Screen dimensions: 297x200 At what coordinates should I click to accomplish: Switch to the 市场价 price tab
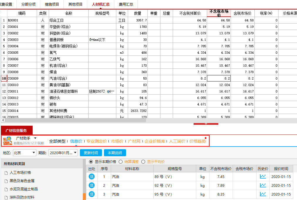(x=117, y=141)
